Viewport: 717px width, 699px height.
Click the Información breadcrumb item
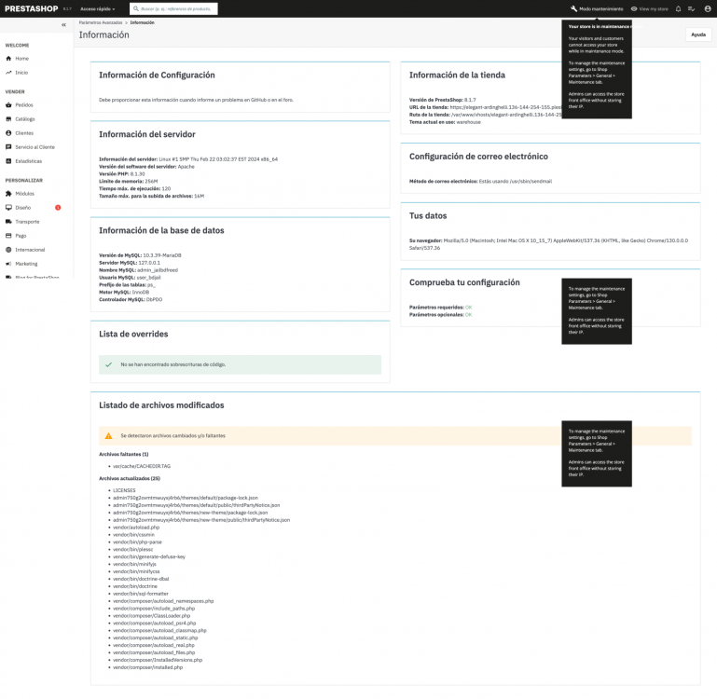click(143, 22)
